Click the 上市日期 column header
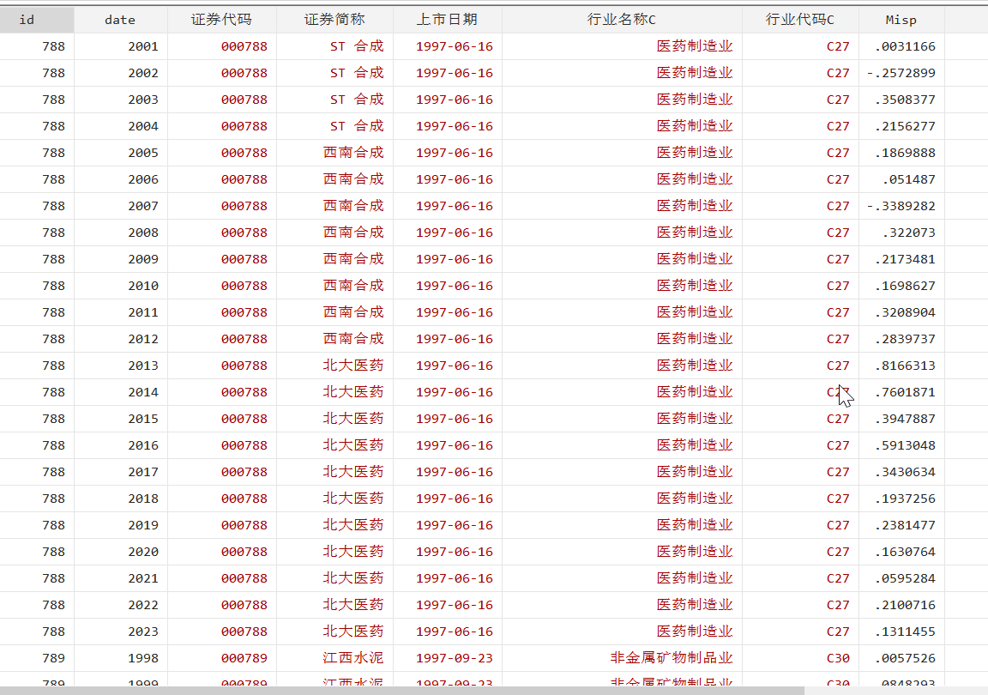Image resolution: width=988 pixels, height=695 pixels. pos(447,20)
